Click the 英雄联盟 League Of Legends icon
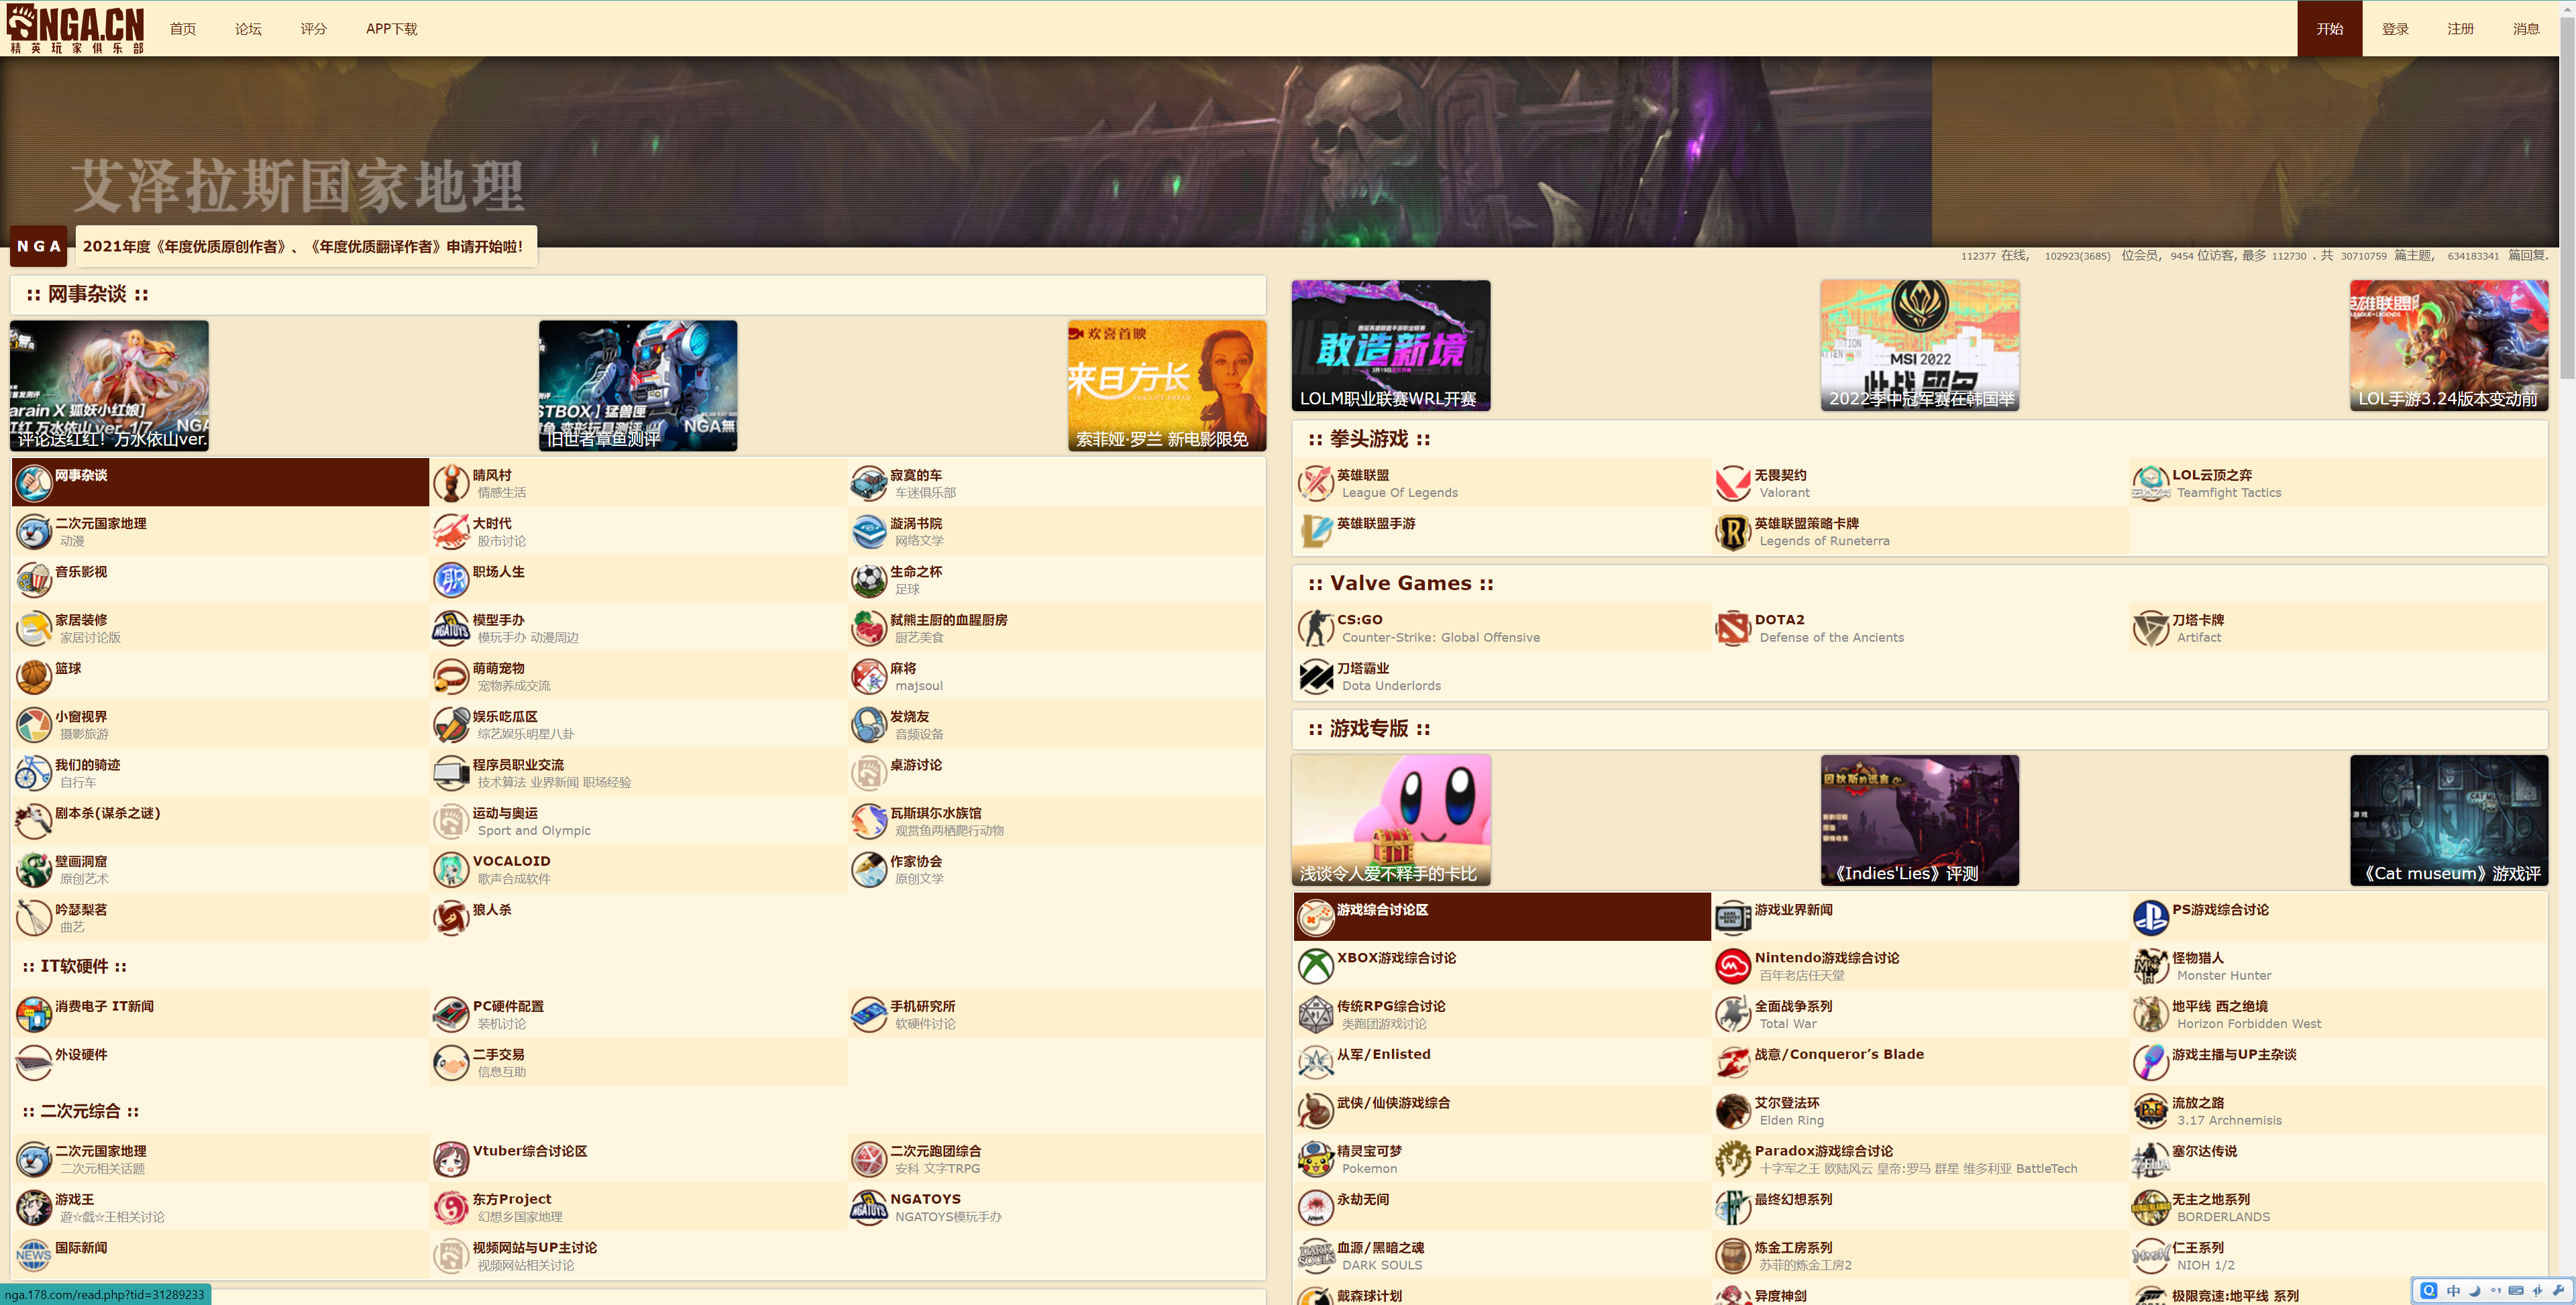The height and width of the screenshot is (1305, 2576). pos(1316,483)
